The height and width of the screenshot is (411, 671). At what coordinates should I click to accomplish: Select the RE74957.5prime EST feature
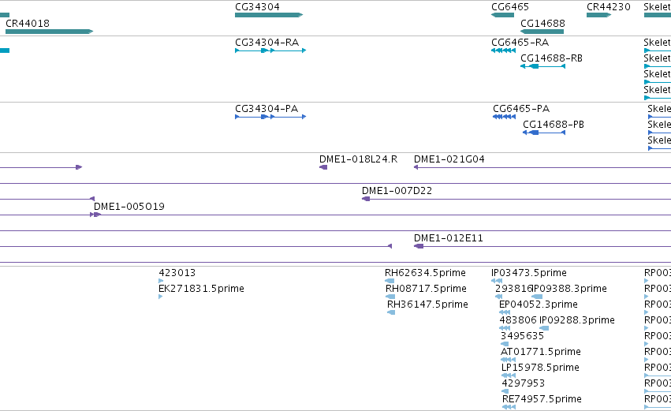[x=509, y=407]
